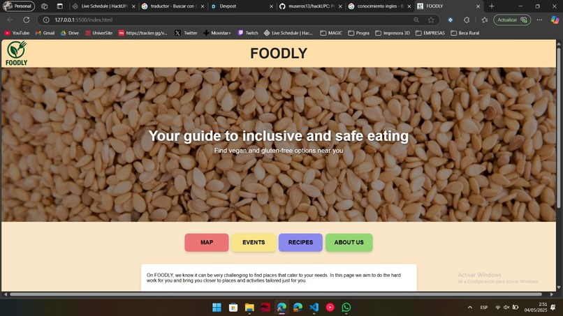The width and height of the screenshot is (563, 316).
Task: Open Drive bookmark
Action: [70, 33]
